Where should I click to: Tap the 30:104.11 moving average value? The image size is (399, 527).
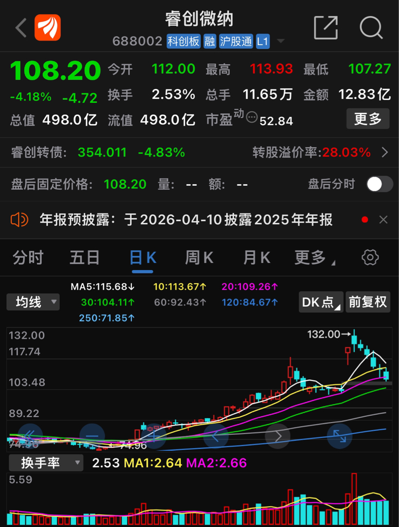[x=108, y=303]
